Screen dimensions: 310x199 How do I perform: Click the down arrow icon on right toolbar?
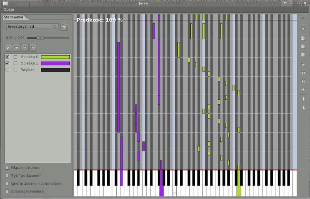[303, 107]
